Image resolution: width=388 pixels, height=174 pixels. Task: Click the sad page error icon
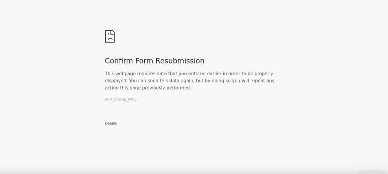[110, 36]
